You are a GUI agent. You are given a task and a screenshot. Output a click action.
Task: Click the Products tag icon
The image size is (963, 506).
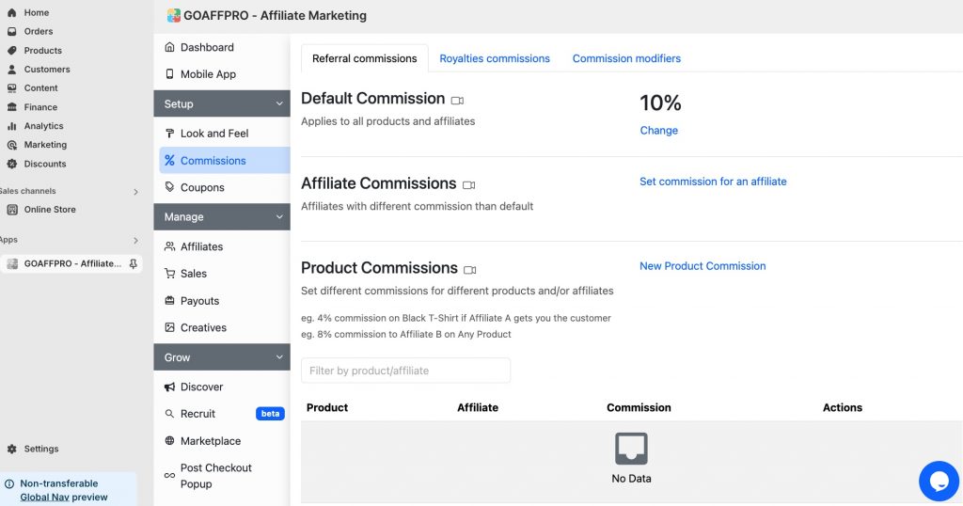pos(11,51)
